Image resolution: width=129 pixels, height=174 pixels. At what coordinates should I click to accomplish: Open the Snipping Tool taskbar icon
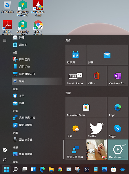pos(78,169)
